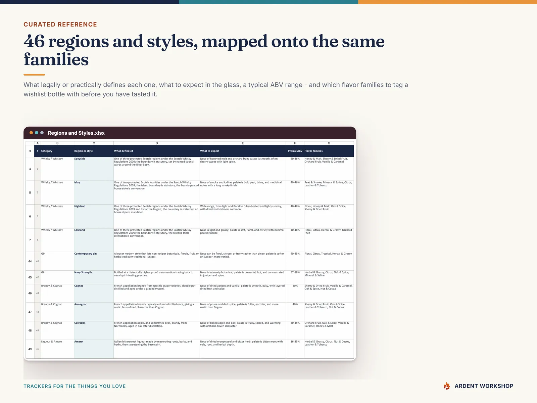The image size is (537, 403).
Task: Select column A header
Action: (38, 143)
